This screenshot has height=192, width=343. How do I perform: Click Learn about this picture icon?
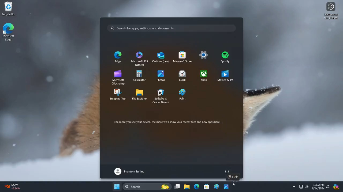pyautogui.click(x=331, y=11)
